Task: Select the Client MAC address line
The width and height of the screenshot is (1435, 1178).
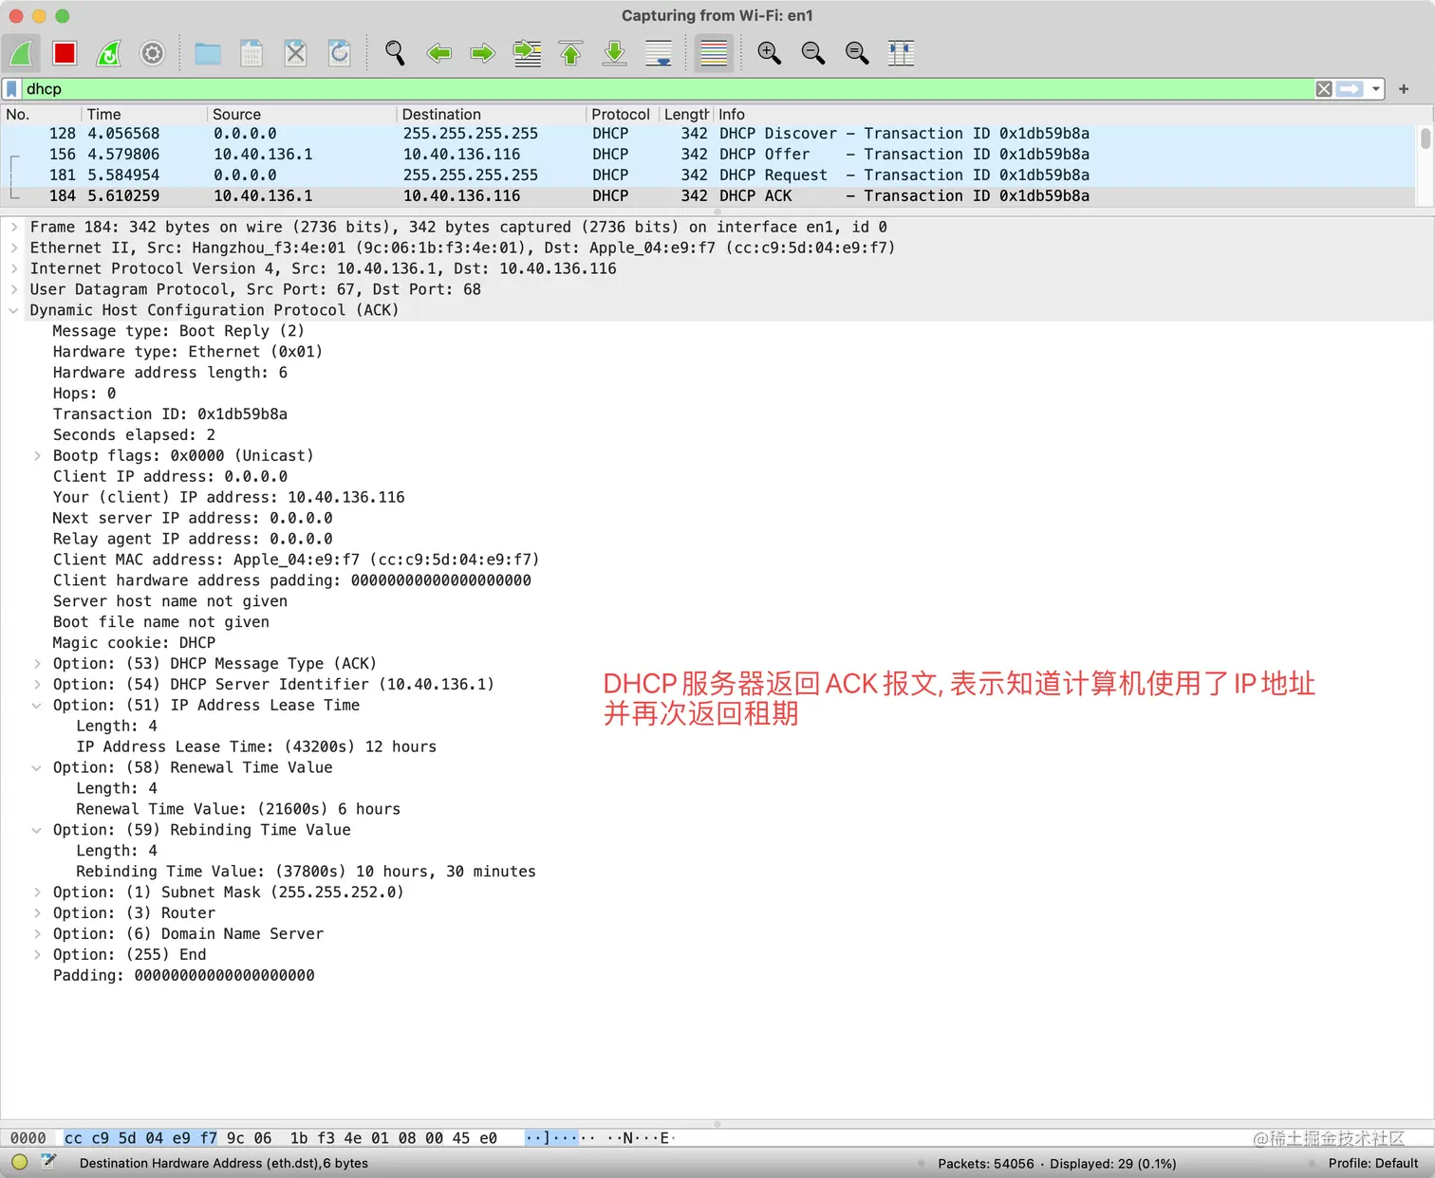Action: tap(296, 561)
